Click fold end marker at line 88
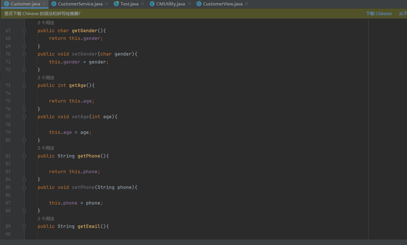The height and width of the screenshot is (245, 407). [x=24, y=211]
